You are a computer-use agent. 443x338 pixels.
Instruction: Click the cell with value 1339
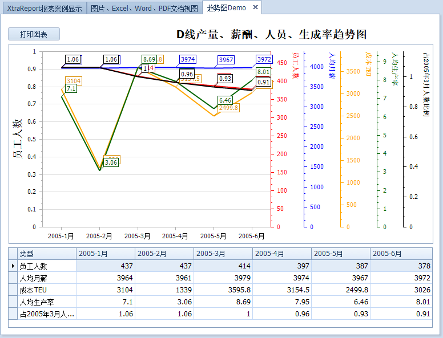pyautogui.click(x=164, y=290)
